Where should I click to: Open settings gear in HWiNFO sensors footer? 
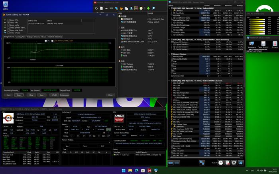tap(234, 162)
